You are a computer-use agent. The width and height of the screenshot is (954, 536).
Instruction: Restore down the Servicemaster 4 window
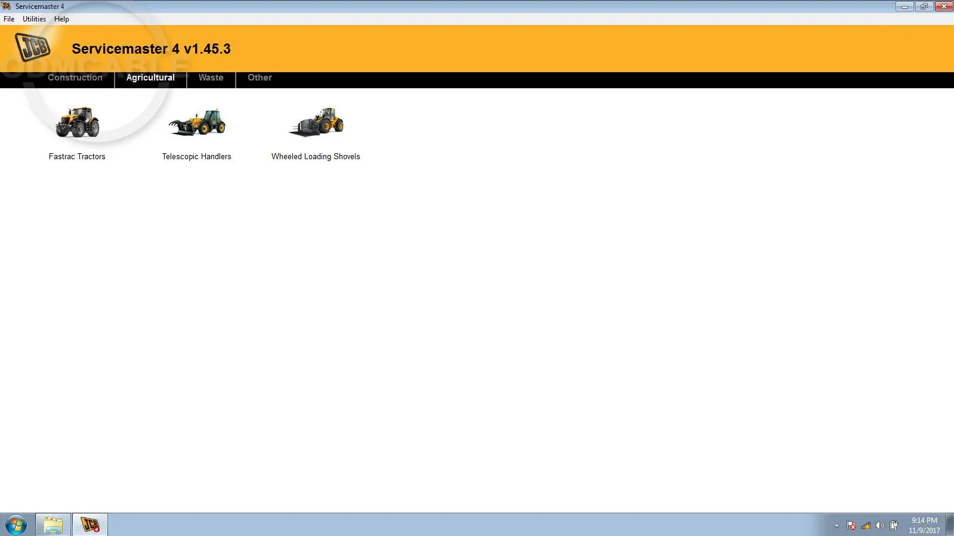click(x=924, y=7)
